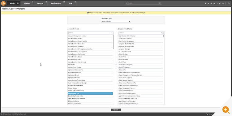Click the announcement megaphone icon
232x116 pixels.
(x=220, y=3)
